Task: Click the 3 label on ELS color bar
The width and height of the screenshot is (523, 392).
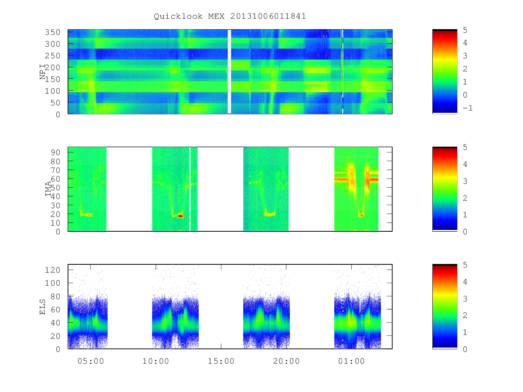Action: 464,298
